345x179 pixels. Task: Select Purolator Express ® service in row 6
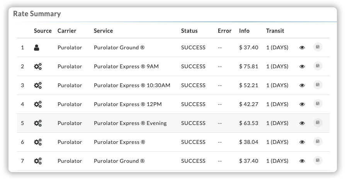click(x=119, y=142)
